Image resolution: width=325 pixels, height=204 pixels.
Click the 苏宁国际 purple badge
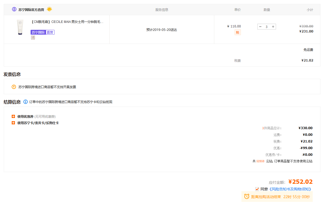tap(38, 32)
